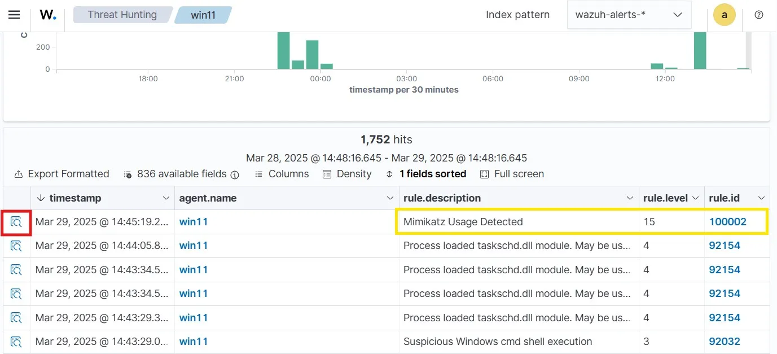This screenshot has width=777, height=354.
Task: Expand the timestamp column header menu
Action: pos(166,198)
